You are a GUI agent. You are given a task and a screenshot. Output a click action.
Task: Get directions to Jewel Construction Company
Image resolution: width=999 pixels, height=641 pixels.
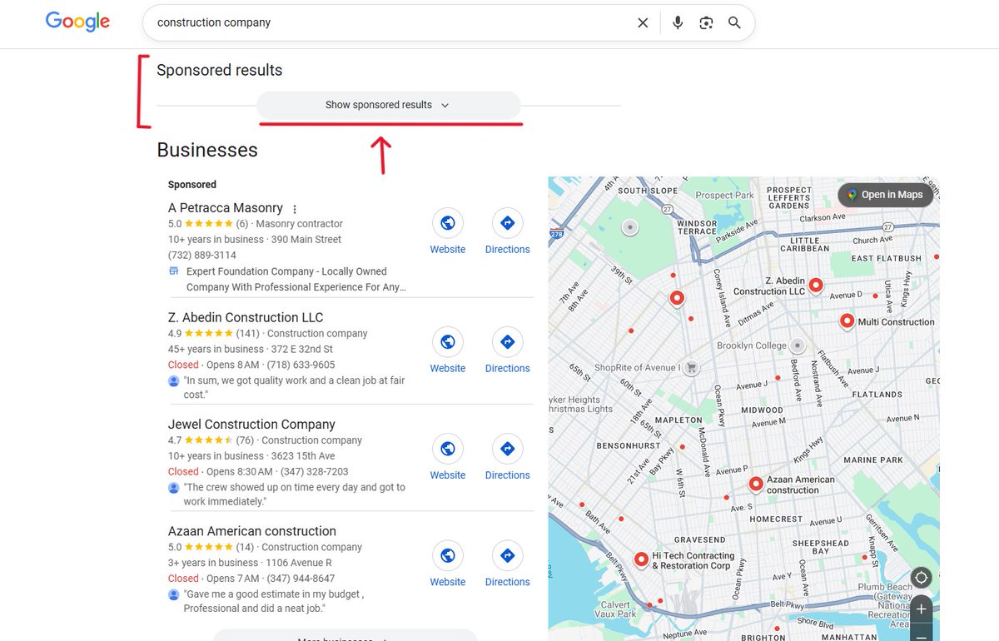pyautogui.click(x=508, y=449)
